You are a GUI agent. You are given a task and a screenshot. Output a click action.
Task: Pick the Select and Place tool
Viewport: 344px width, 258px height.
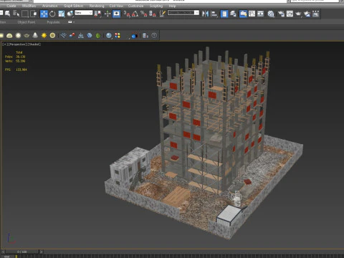pos(70,14)
